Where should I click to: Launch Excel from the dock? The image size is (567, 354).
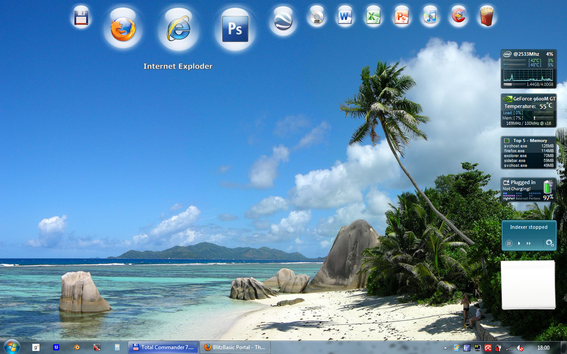pos(373,17)
